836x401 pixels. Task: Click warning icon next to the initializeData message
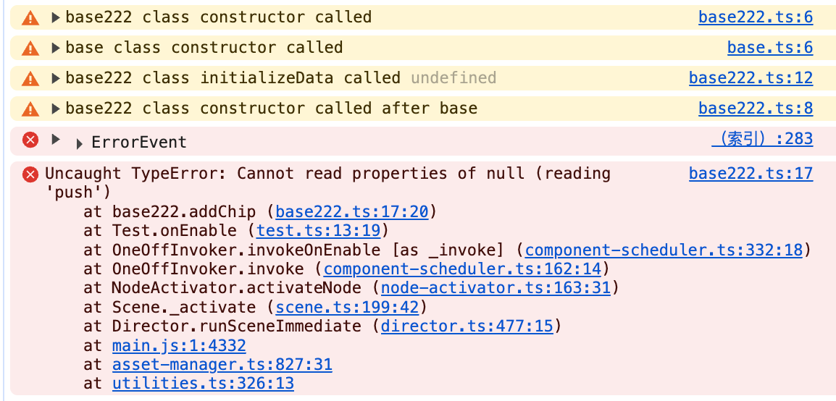point(30,79)
